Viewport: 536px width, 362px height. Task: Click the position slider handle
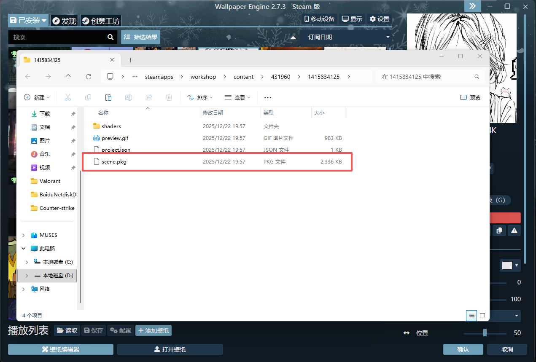click(x=485, y=333)
